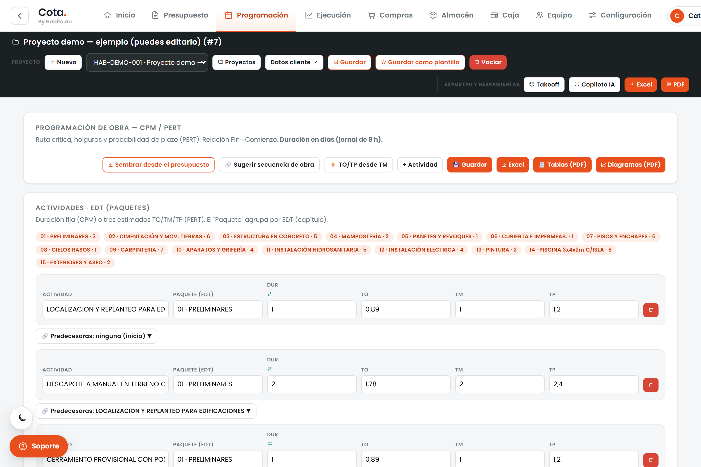The width and height of the screenshot is (701, 467).
Task: Click orange Guardar in CPM panel
Action: pos(470,165)
